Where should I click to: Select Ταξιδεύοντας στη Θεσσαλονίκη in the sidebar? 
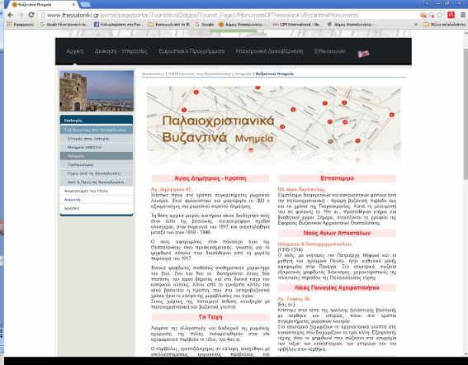tap(97, 130)
